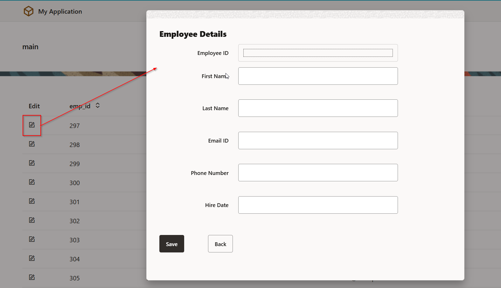Click the edit icon for employee 305
Image resolution: width=501 pixels, height=288 pixels.
pyautogui.click(x=32, y=278)
